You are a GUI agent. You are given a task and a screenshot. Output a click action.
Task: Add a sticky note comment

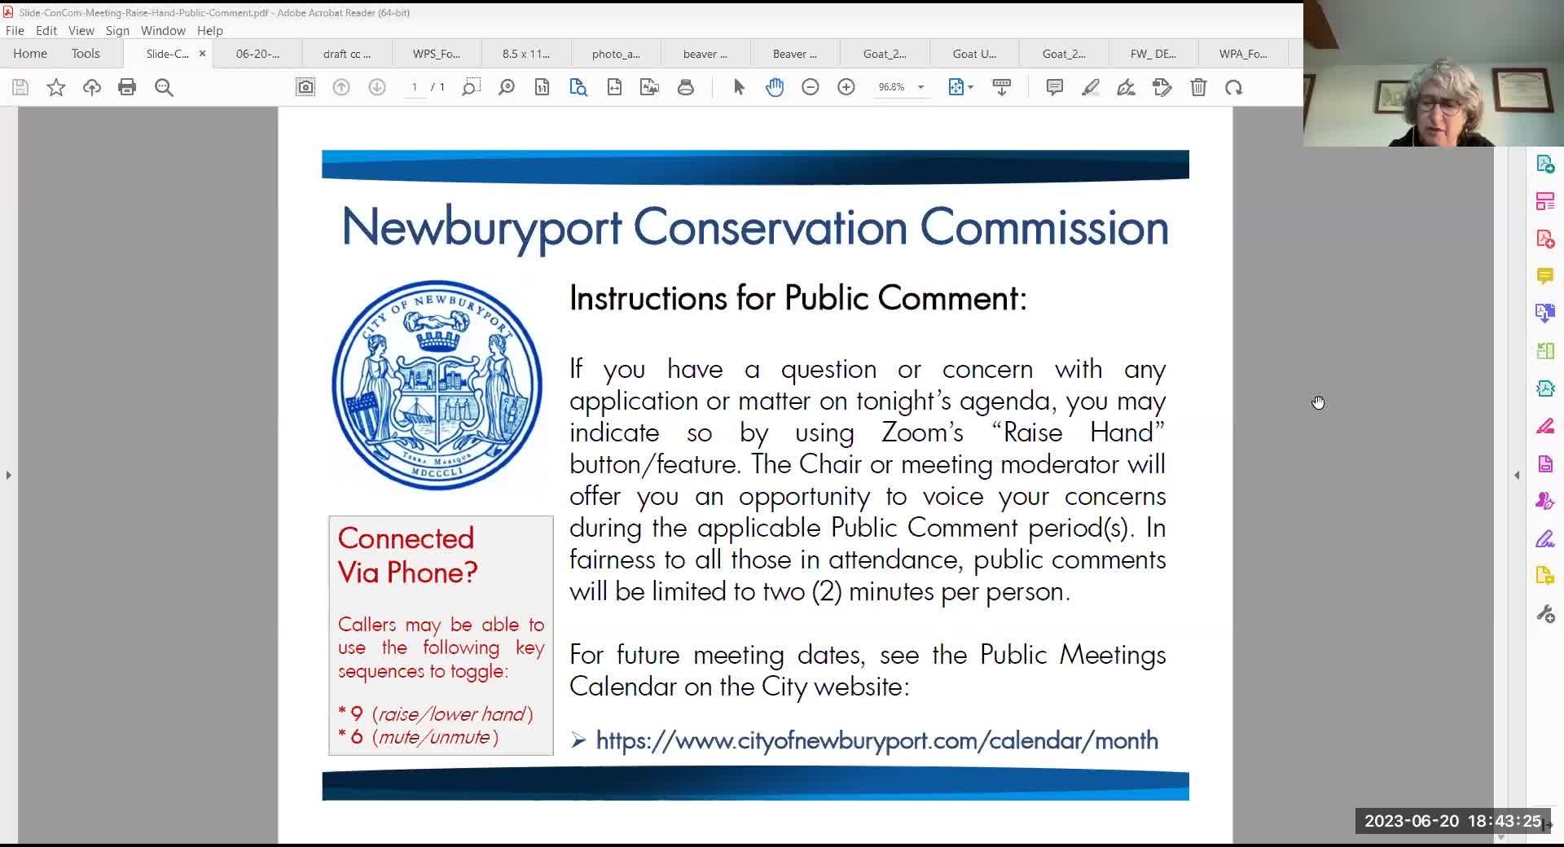[x=1055, y=87]
